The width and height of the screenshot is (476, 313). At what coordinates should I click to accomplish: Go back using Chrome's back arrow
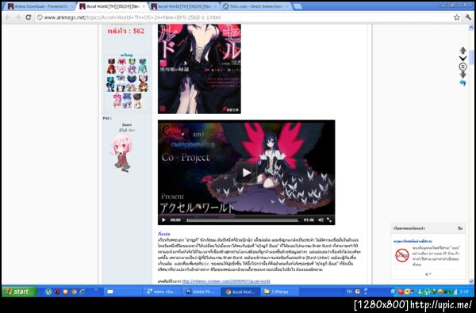point(8,17)
